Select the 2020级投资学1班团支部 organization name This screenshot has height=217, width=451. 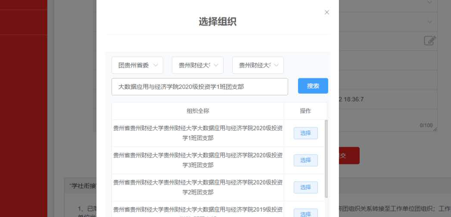click(x=198, y=133)
